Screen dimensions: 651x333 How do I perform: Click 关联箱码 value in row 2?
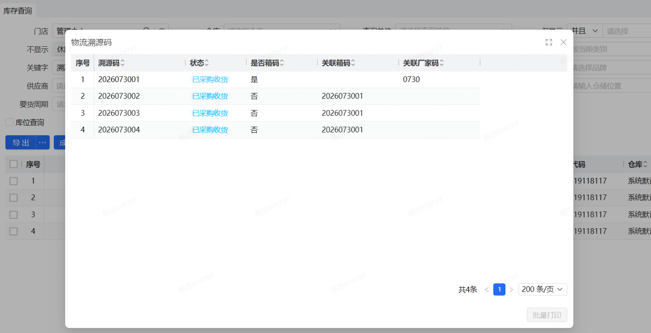342,96
